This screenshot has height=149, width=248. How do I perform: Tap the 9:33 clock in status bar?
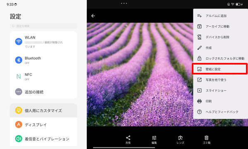click(x=10, y=5)
